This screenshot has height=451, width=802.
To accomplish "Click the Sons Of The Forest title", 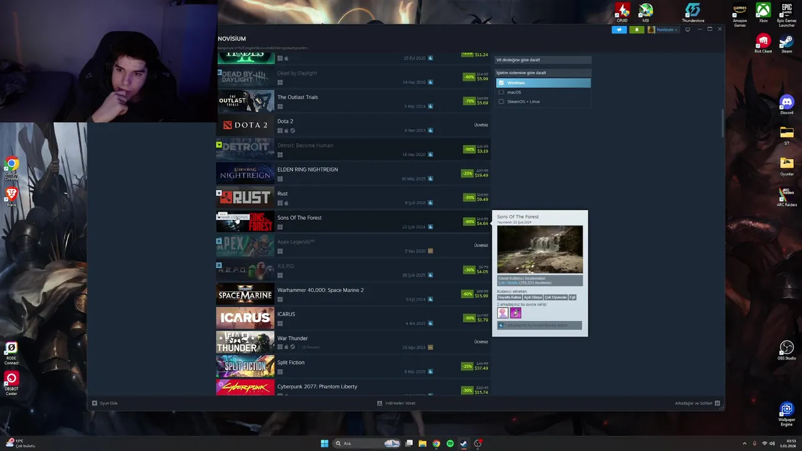I will coord(299,217).
